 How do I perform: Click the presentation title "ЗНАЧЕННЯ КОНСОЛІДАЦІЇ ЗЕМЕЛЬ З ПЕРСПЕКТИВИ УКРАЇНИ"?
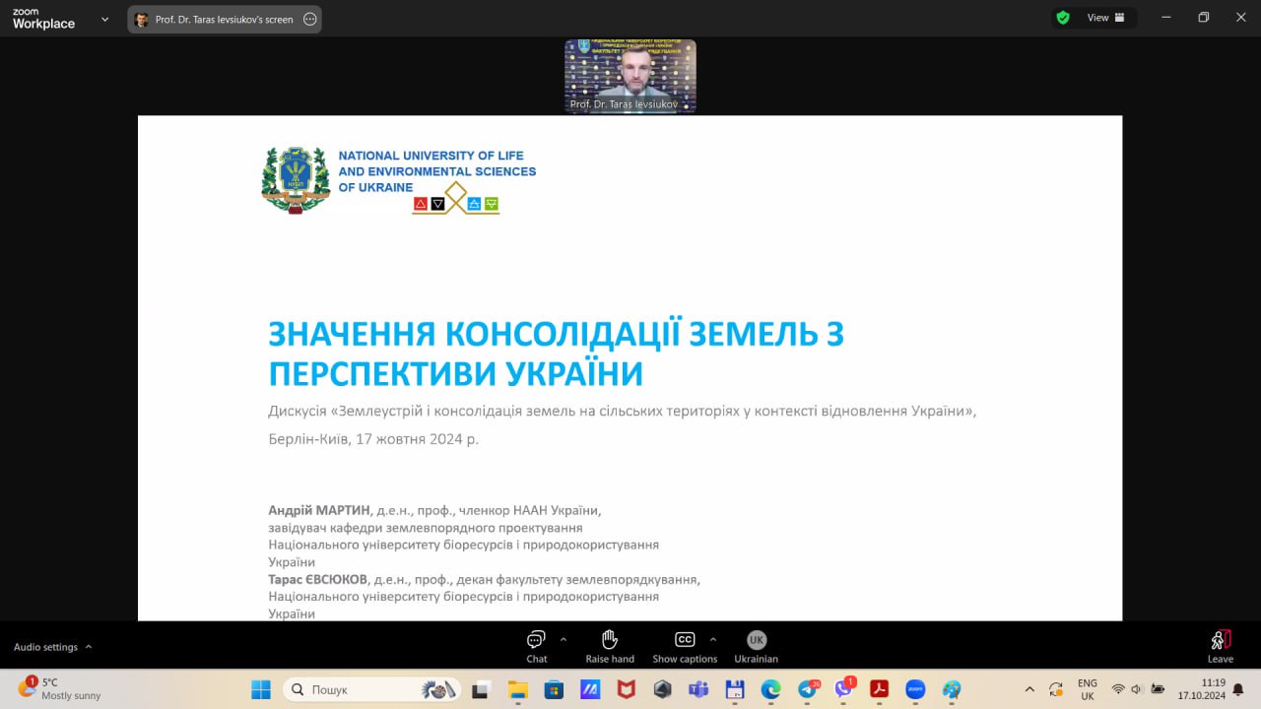pos(557,354)
